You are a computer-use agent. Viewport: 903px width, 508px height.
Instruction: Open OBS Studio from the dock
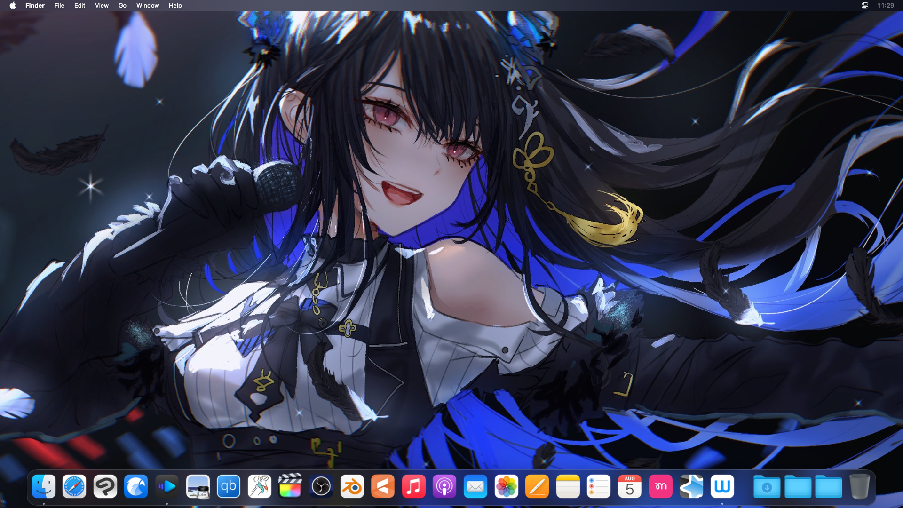[321, 486]
